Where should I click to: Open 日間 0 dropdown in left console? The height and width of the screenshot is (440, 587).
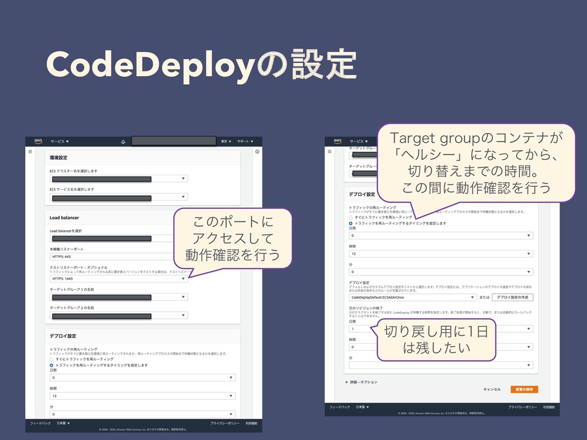tap(142, 378)
